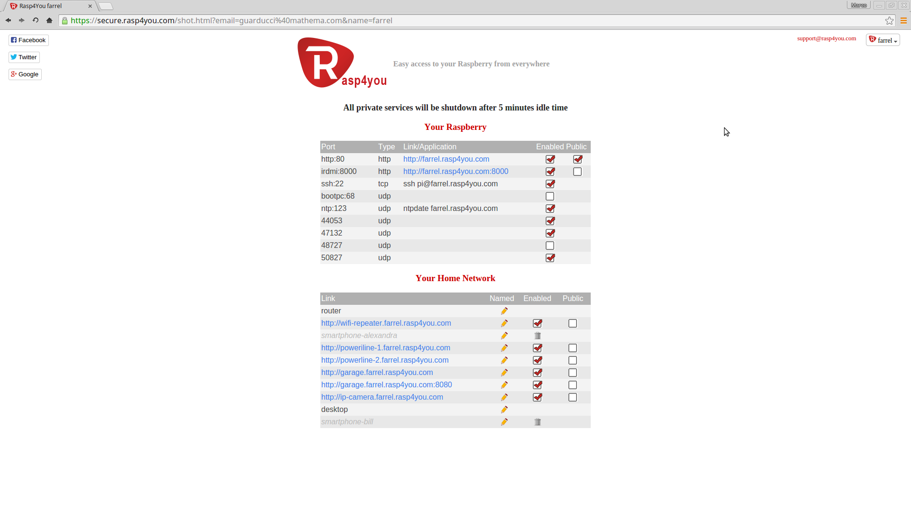Click the Marco user menu in the titlebar
This screenshot has height=512, width=911.
pos(858,5)
